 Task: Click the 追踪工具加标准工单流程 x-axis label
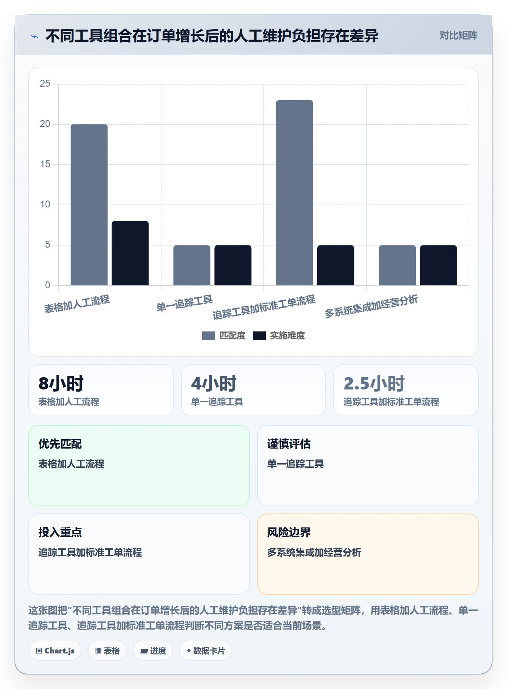264,307
